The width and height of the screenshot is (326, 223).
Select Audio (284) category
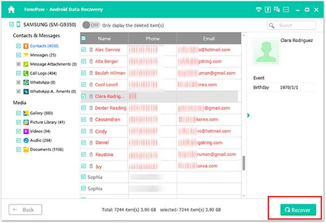[41, 140]
